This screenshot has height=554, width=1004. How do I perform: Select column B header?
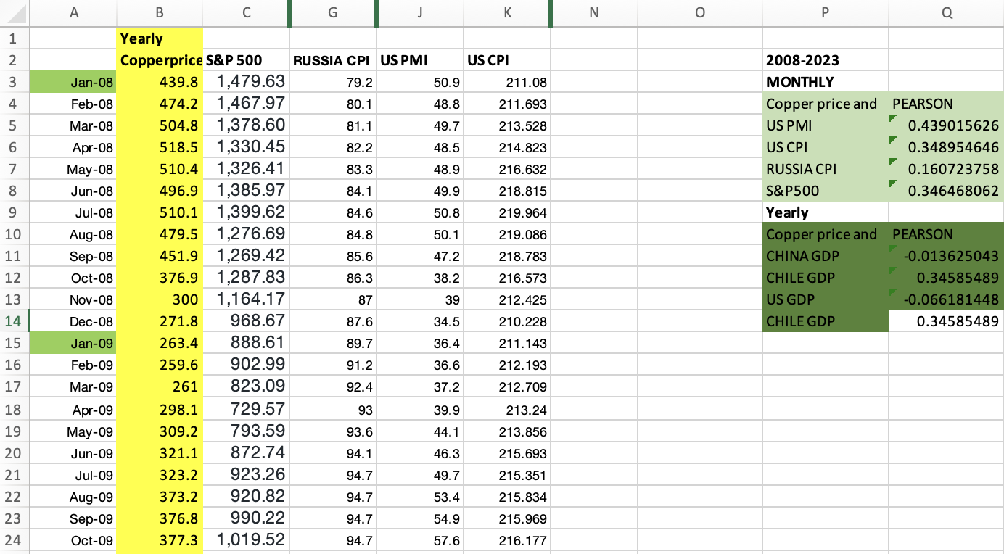(x=160, y=12)
